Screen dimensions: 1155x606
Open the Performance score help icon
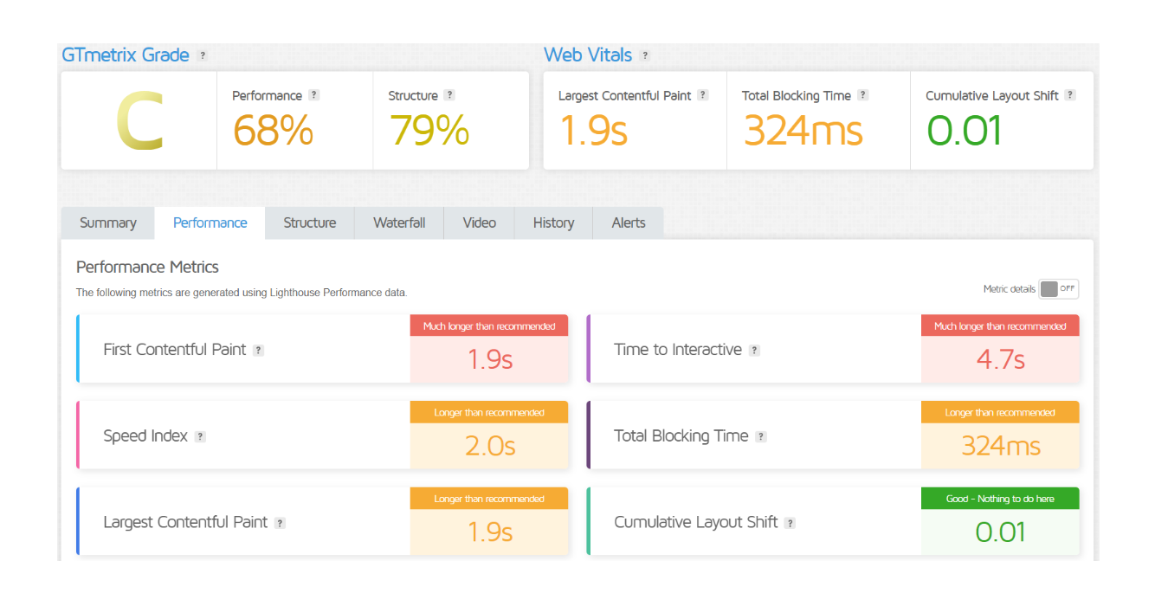[x=314, y=95]
